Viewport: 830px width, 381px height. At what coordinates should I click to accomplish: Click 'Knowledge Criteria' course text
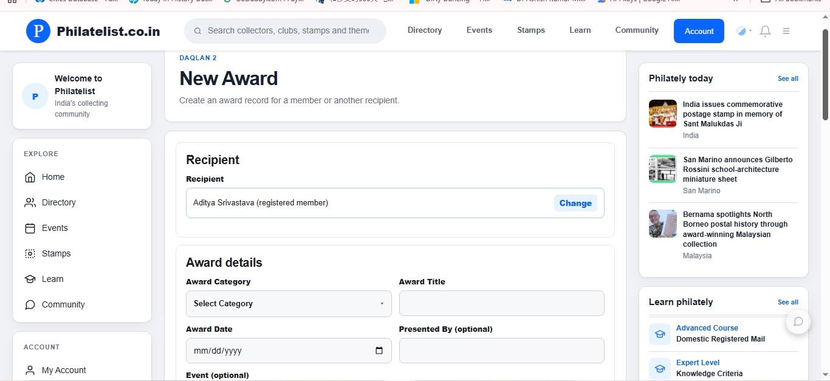(x=709, y=374)
